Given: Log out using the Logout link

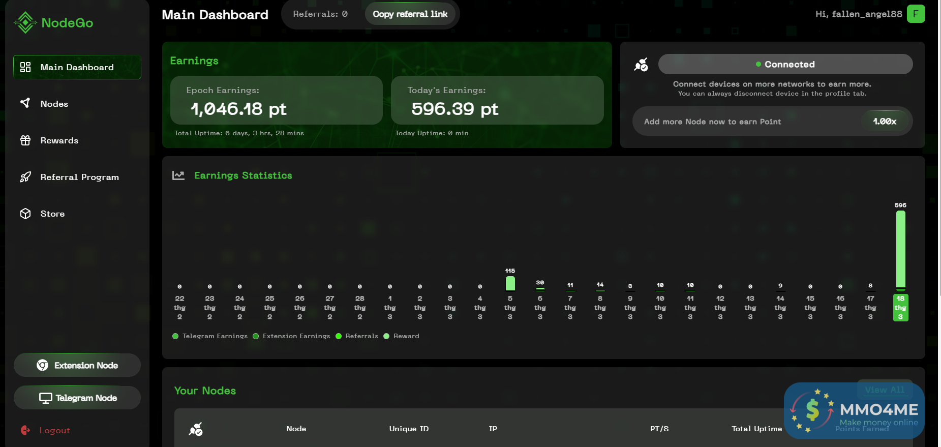Looking at the screenshot, I should pyautogui.click(x=45, y=430).
